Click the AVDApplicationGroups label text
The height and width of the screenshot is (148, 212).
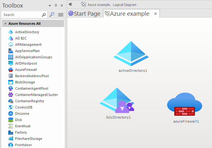coord(34,57)
